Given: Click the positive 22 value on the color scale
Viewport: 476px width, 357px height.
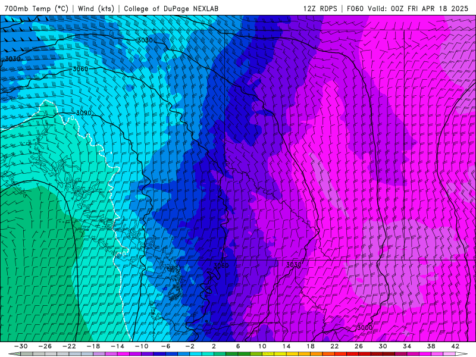Looking at the screenshot, I should coord(334,346).
